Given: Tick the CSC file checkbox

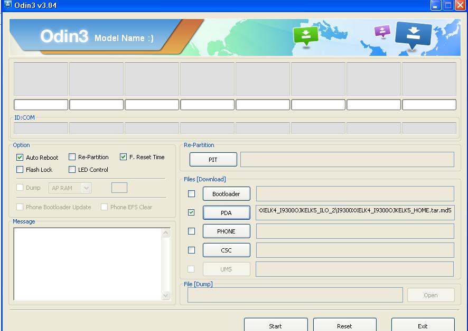Looking at the screenshot, I should [191, 250].
